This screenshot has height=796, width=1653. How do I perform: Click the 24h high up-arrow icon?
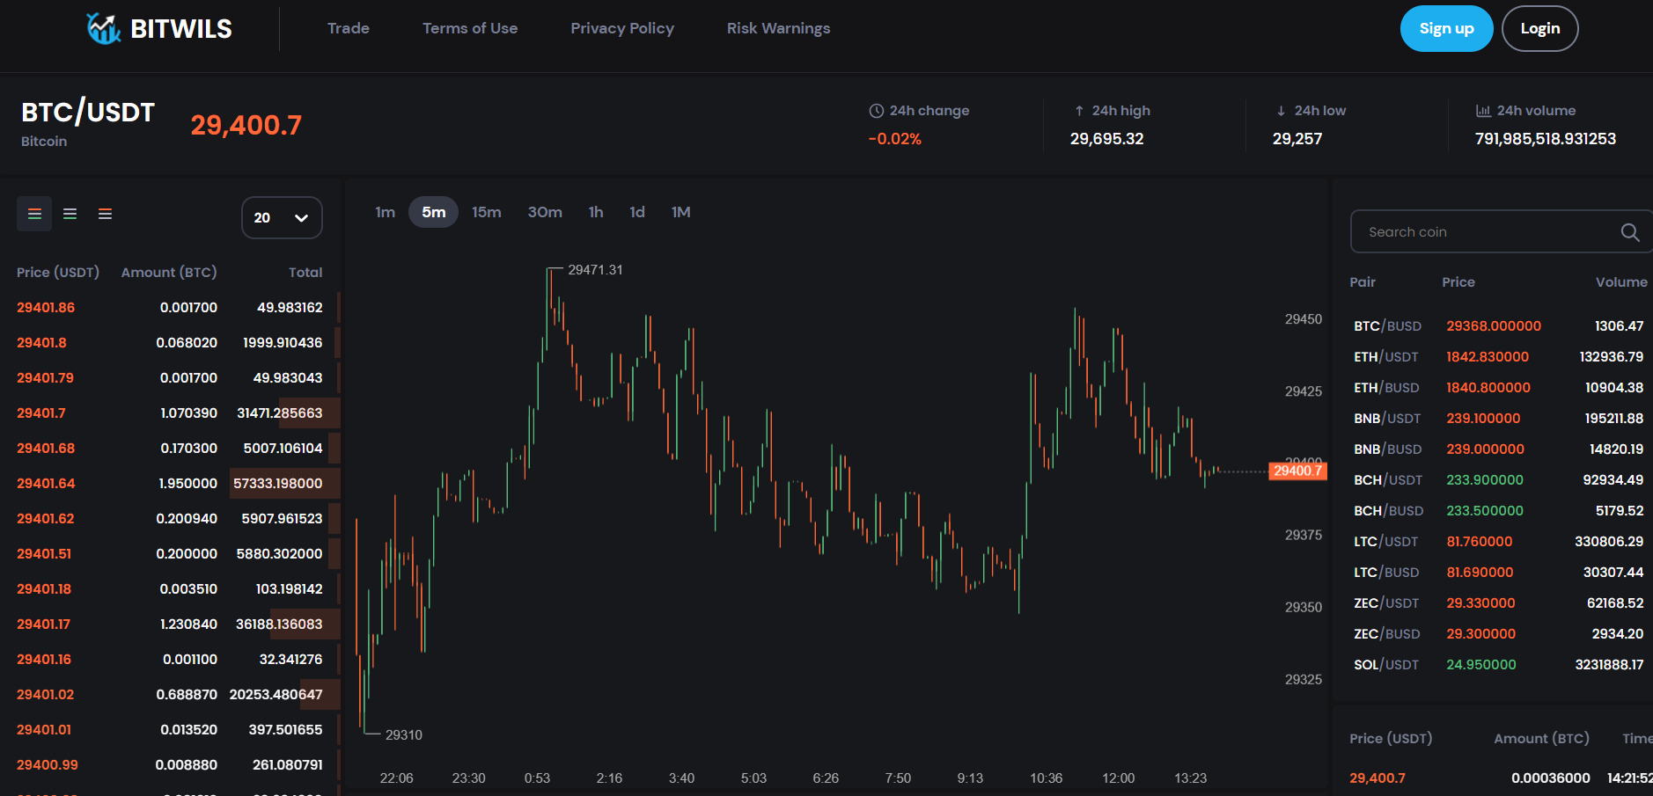(x=1079, y=111)
